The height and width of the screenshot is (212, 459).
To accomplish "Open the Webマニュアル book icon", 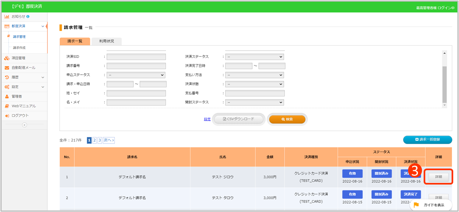I will 7,106.
